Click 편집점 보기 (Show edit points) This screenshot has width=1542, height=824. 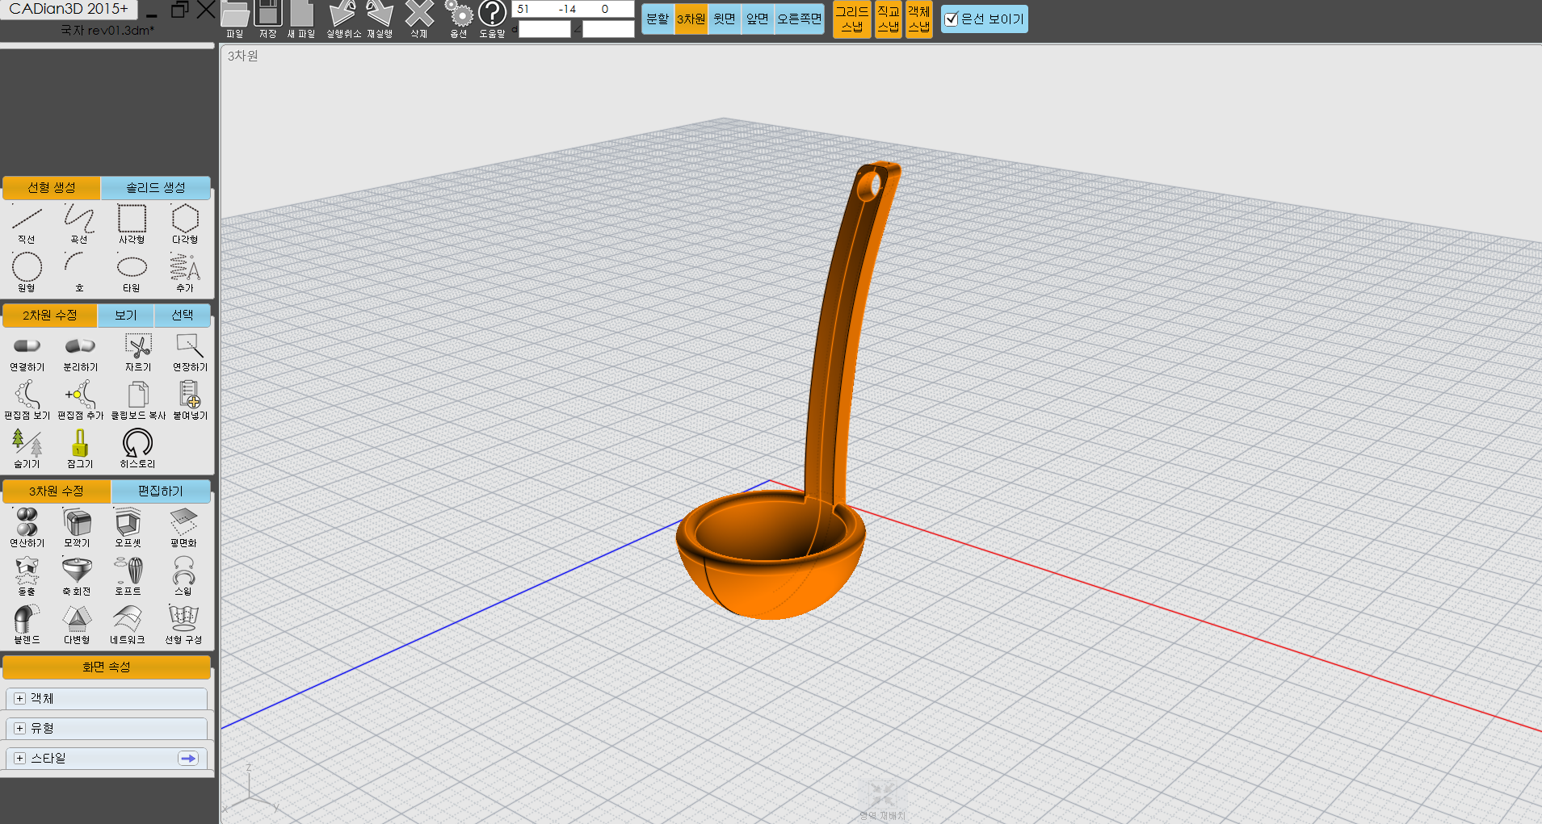point(27,395)
